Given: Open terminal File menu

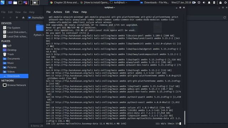Looking at the screenshot, I should [48, 12].
